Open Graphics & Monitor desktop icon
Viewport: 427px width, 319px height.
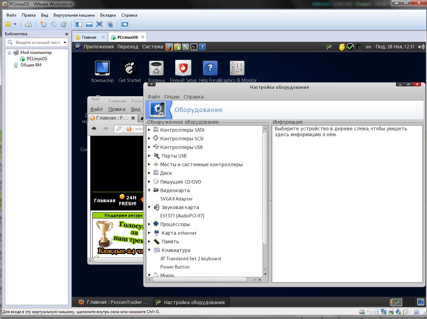(237, 72)
